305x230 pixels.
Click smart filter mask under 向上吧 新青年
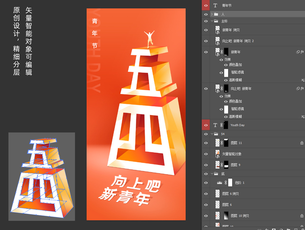pyautogui.click(x=226, y=109)
